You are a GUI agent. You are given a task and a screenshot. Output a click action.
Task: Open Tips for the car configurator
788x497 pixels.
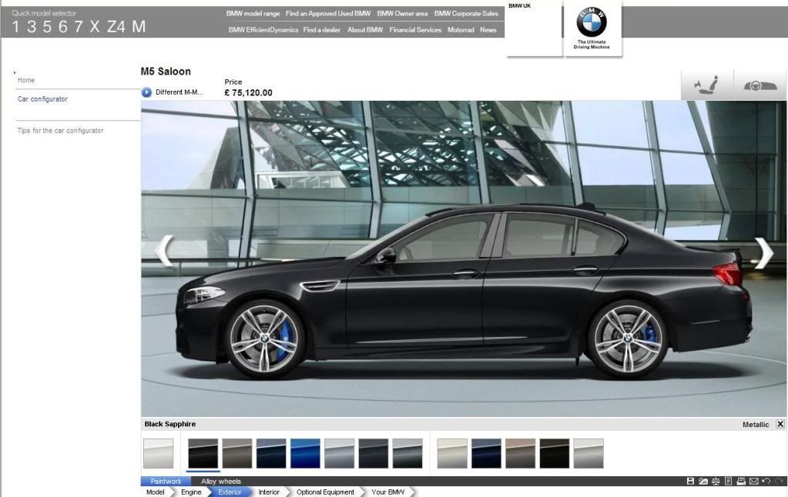(60, 131)
